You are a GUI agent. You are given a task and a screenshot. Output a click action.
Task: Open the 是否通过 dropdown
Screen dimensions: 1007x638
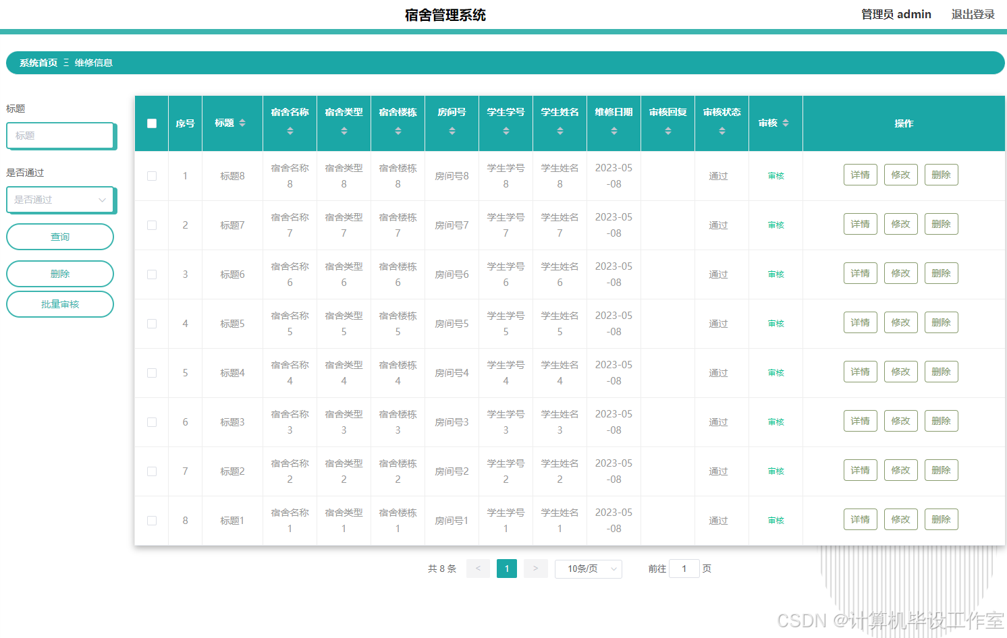pos(60,200)
